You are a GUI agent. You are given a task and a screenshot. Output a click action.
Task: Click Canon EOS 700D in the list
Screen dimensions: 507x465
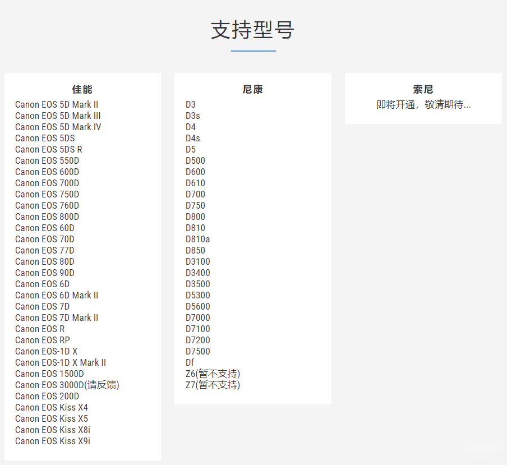point(47,183)
